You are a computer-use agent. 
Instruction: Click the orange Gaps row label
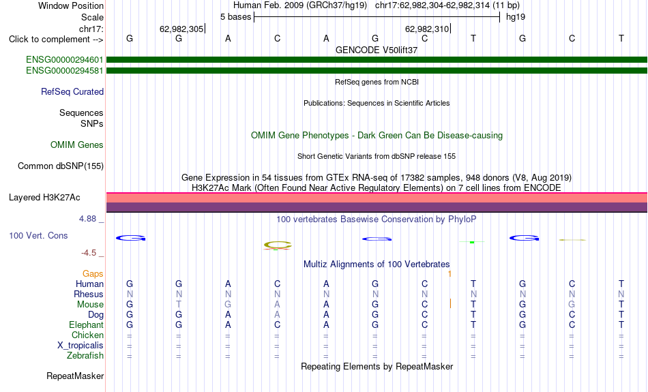93,274
